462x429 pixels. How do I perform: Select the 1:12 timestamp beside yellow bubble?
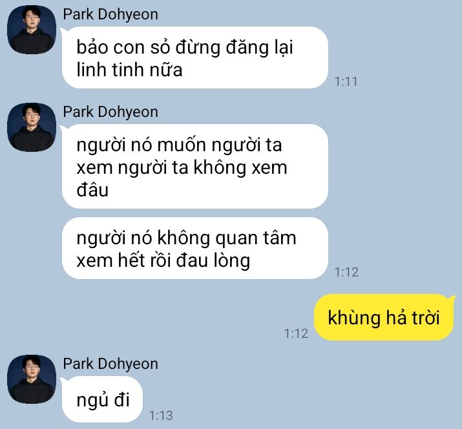coord(296,333)
